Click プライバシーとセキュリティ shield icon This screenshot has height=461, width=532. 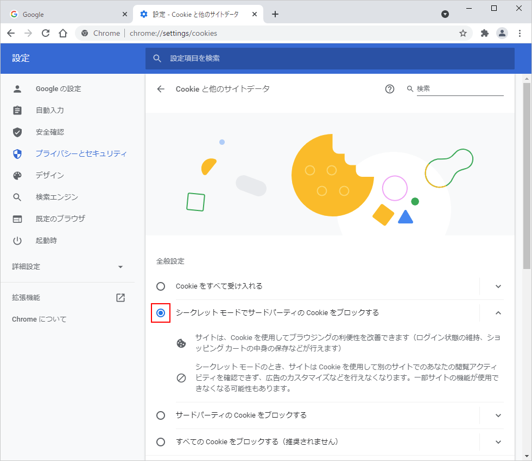pos(17,154)
